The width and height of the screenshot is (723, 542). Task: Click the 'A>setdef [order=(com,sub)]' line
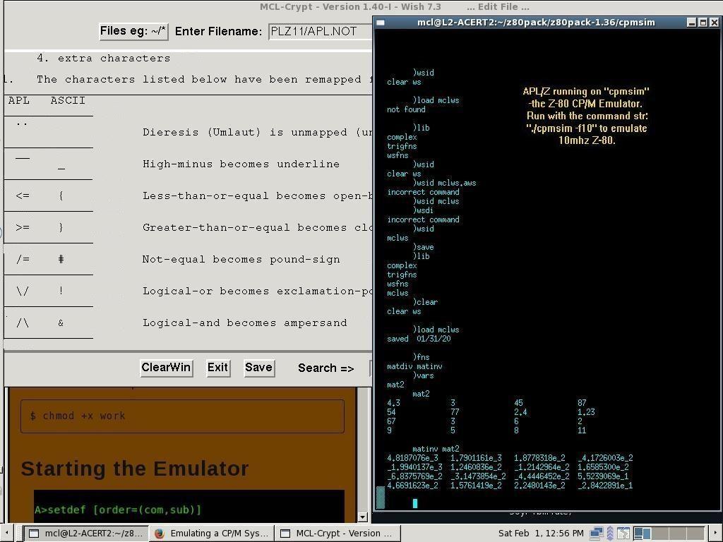[x=118, y=510]
